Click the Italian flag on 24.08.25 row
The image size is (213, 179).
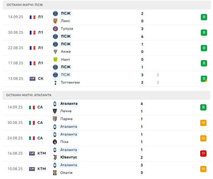click(x=32, y=138)
